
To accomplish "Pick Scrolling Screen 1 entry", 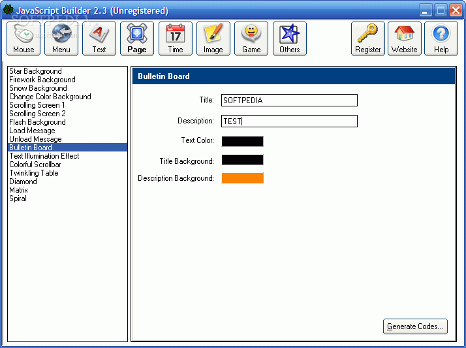I will [67, 105].
